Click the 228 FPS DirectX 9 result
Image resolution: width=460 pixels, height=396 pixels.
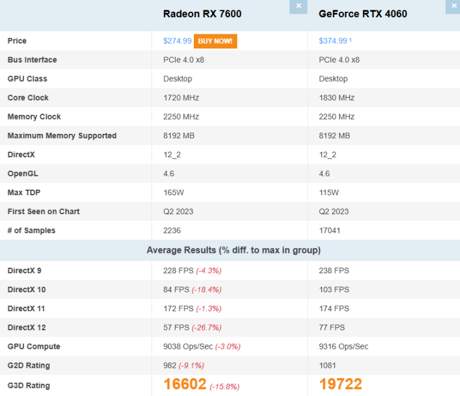point(178,271)
